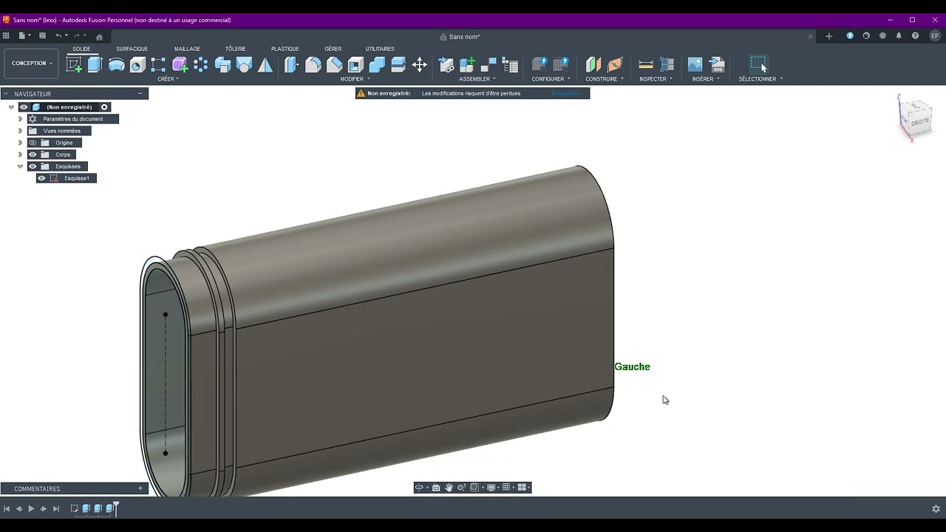Hide the Esquisses folder
The width and height of the screenshot is (946, 532).
[x=33, y=166]
